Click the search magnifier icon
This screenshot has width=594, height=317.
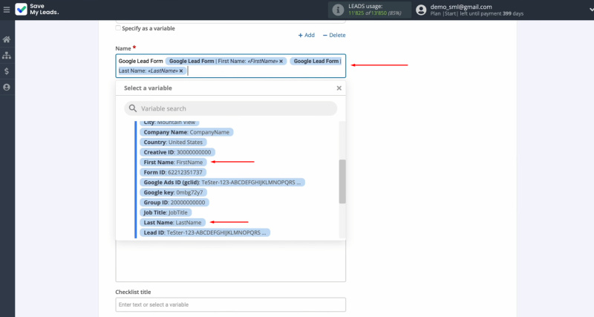pos(133,108)
